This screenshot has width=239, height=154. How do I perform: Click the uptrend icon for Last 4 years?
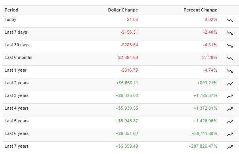point(230,109)
